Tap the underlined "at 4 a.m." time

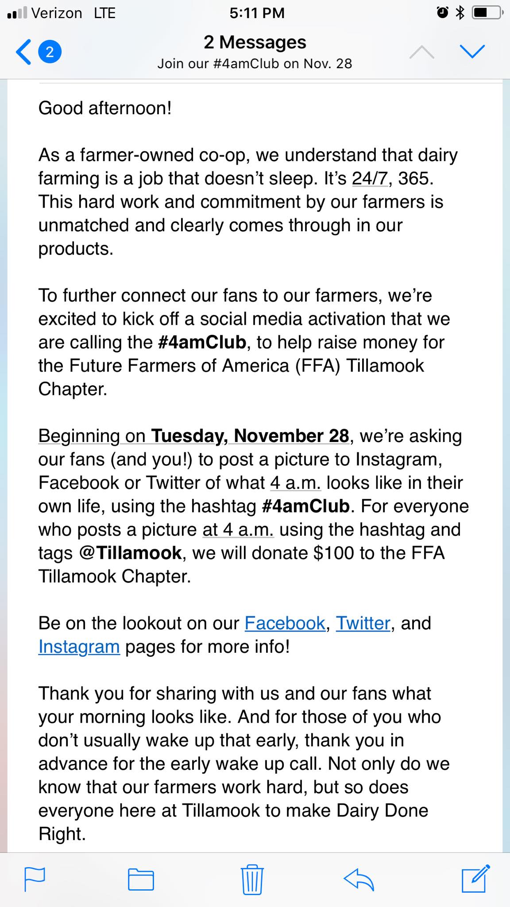pos(239,530)
